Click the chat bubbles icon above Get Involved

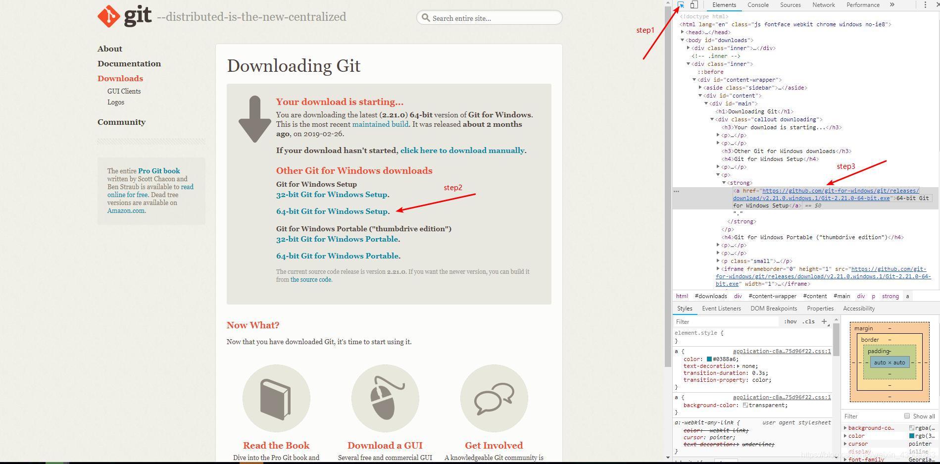coord(494,398)
